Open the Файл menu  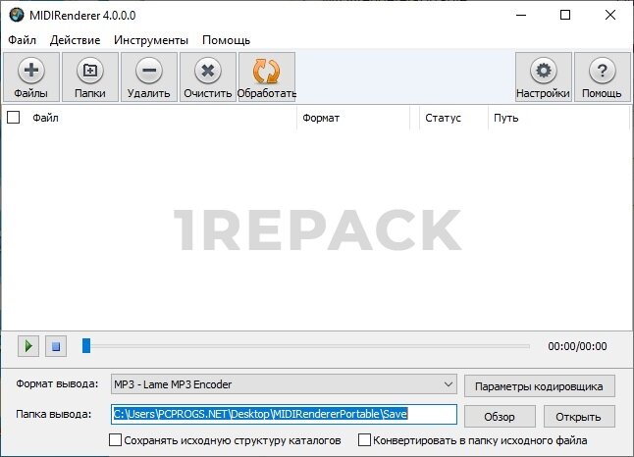(x=22, y=40)
